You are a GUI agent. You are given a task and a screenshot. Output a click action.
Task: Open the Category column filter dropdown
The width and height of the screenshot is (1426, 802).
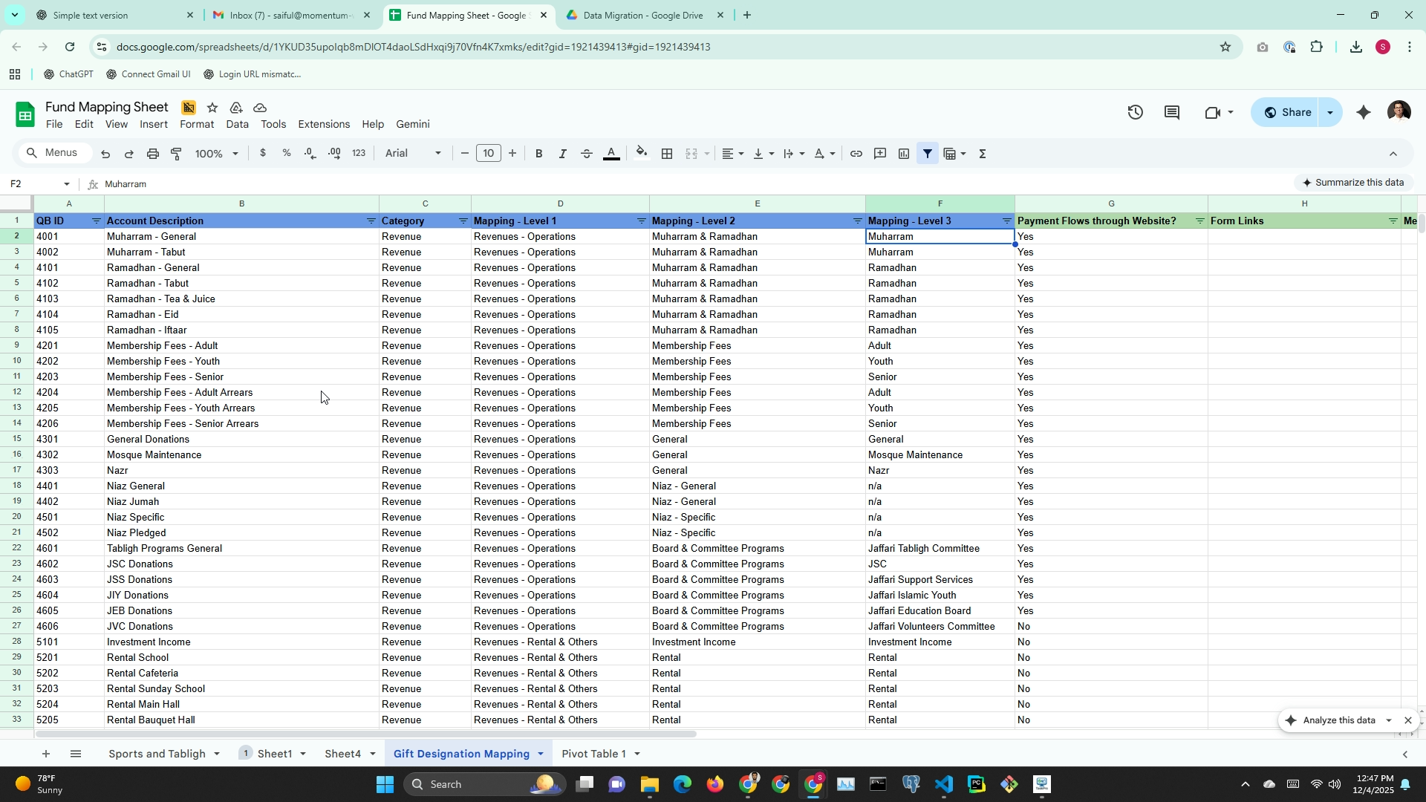tap(463, 221)
